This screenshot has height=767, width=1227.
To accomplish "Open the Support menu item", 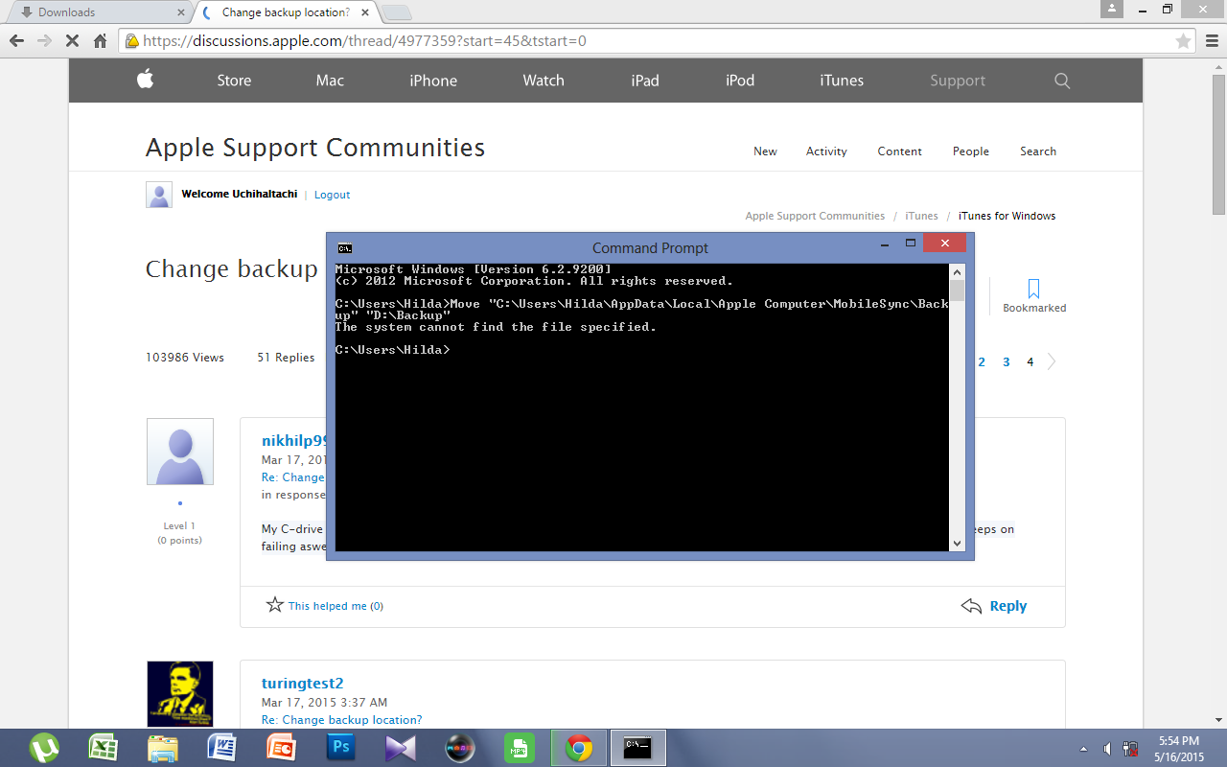I will (958, 81).
